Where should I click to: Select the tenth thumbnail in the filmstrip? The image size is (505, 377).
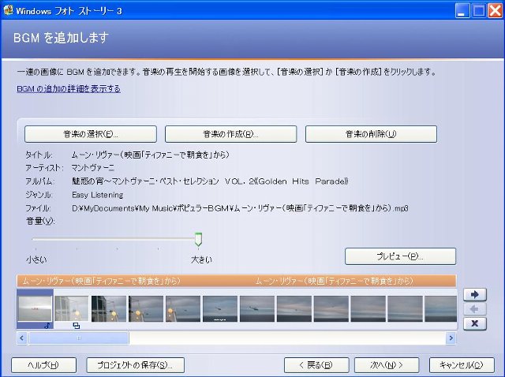pos(368,308)
